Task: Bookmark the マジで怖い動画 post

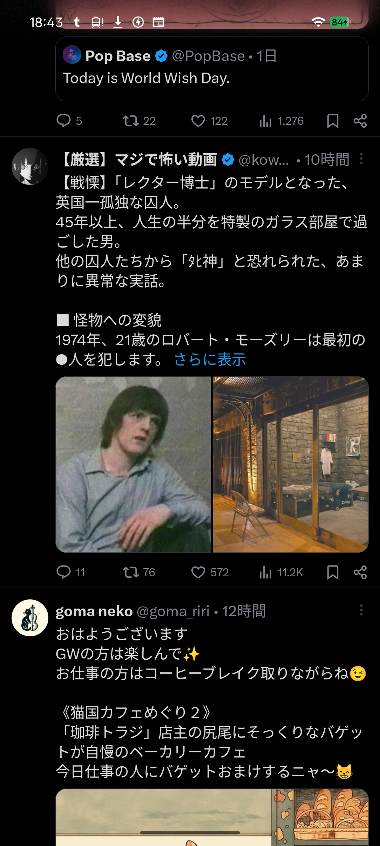Action: [x=332, y=572]
